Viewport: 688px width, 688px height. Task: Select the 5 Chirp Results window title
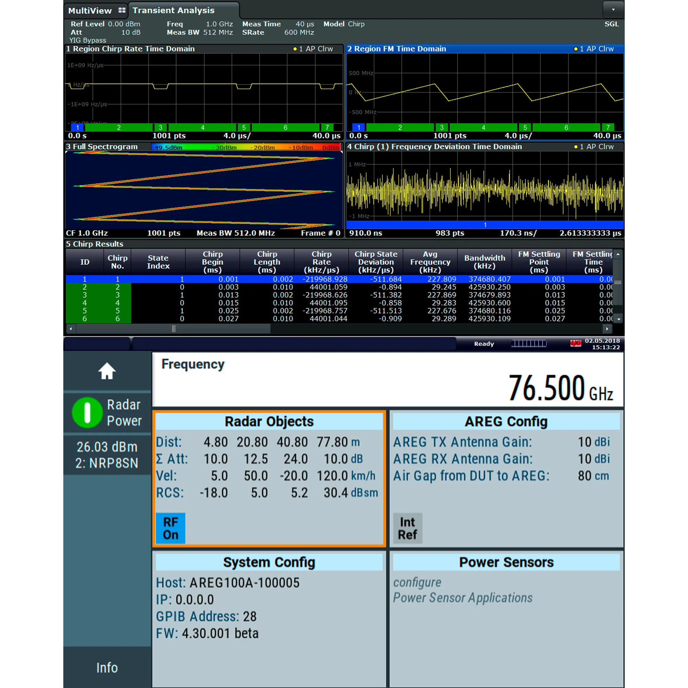[x=95, y=244]
